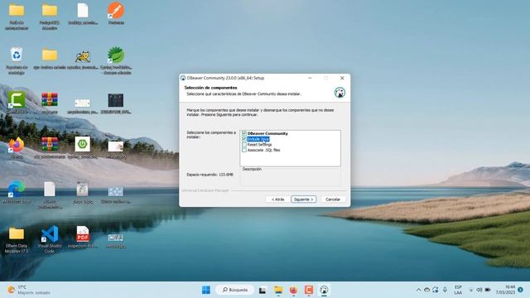
Task: Minimize the DBeaver Setup window
Action: (x=310, y=78)
